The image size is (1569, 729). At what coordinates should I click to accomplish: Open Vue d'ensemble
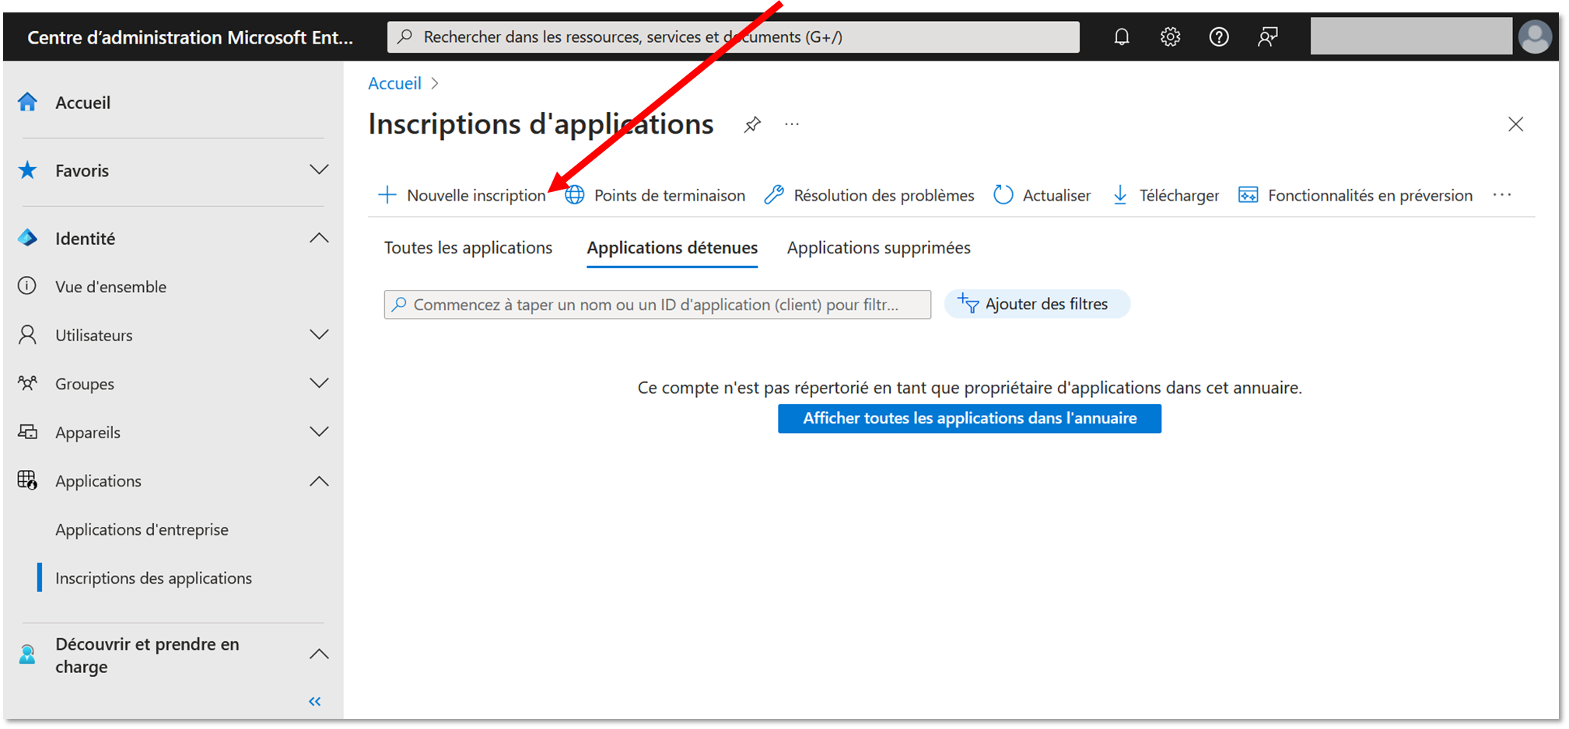pos(110,287)
